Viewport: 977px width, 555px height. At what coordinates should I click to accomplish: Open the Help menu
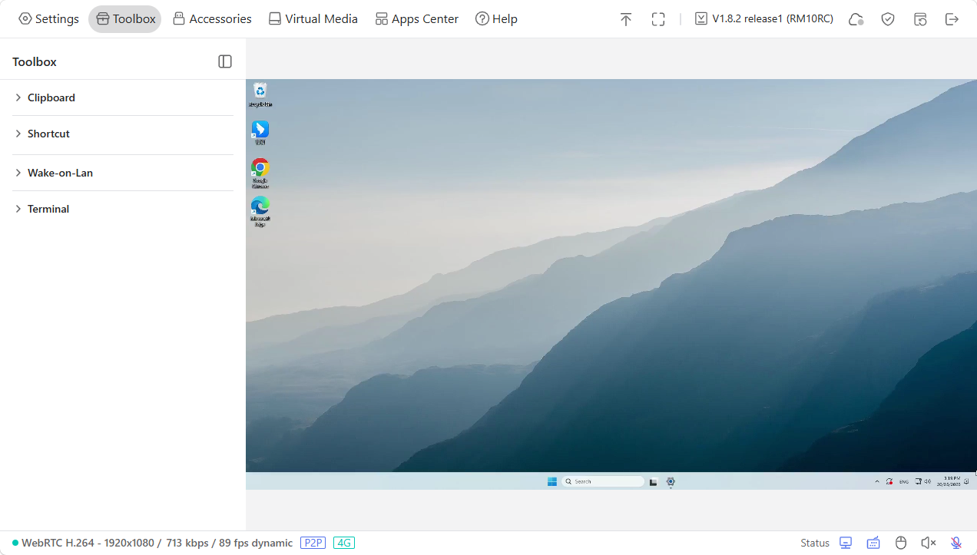coord(496,19)
